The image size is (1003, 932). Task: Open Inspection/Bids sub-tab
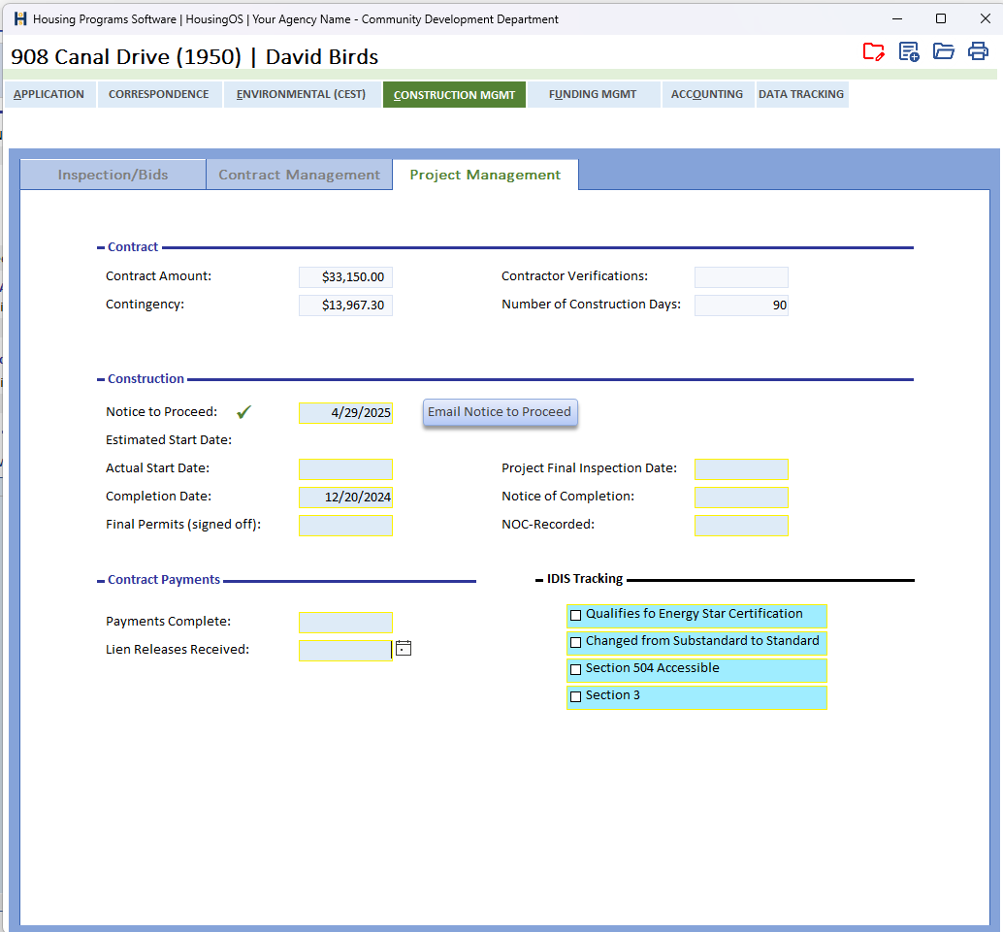[x=113, y=175]
